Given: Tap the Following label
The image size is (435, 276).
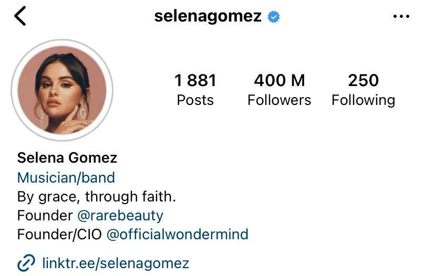Looking at the screenshot, I should pyautogui.click(x=364, y=101).
